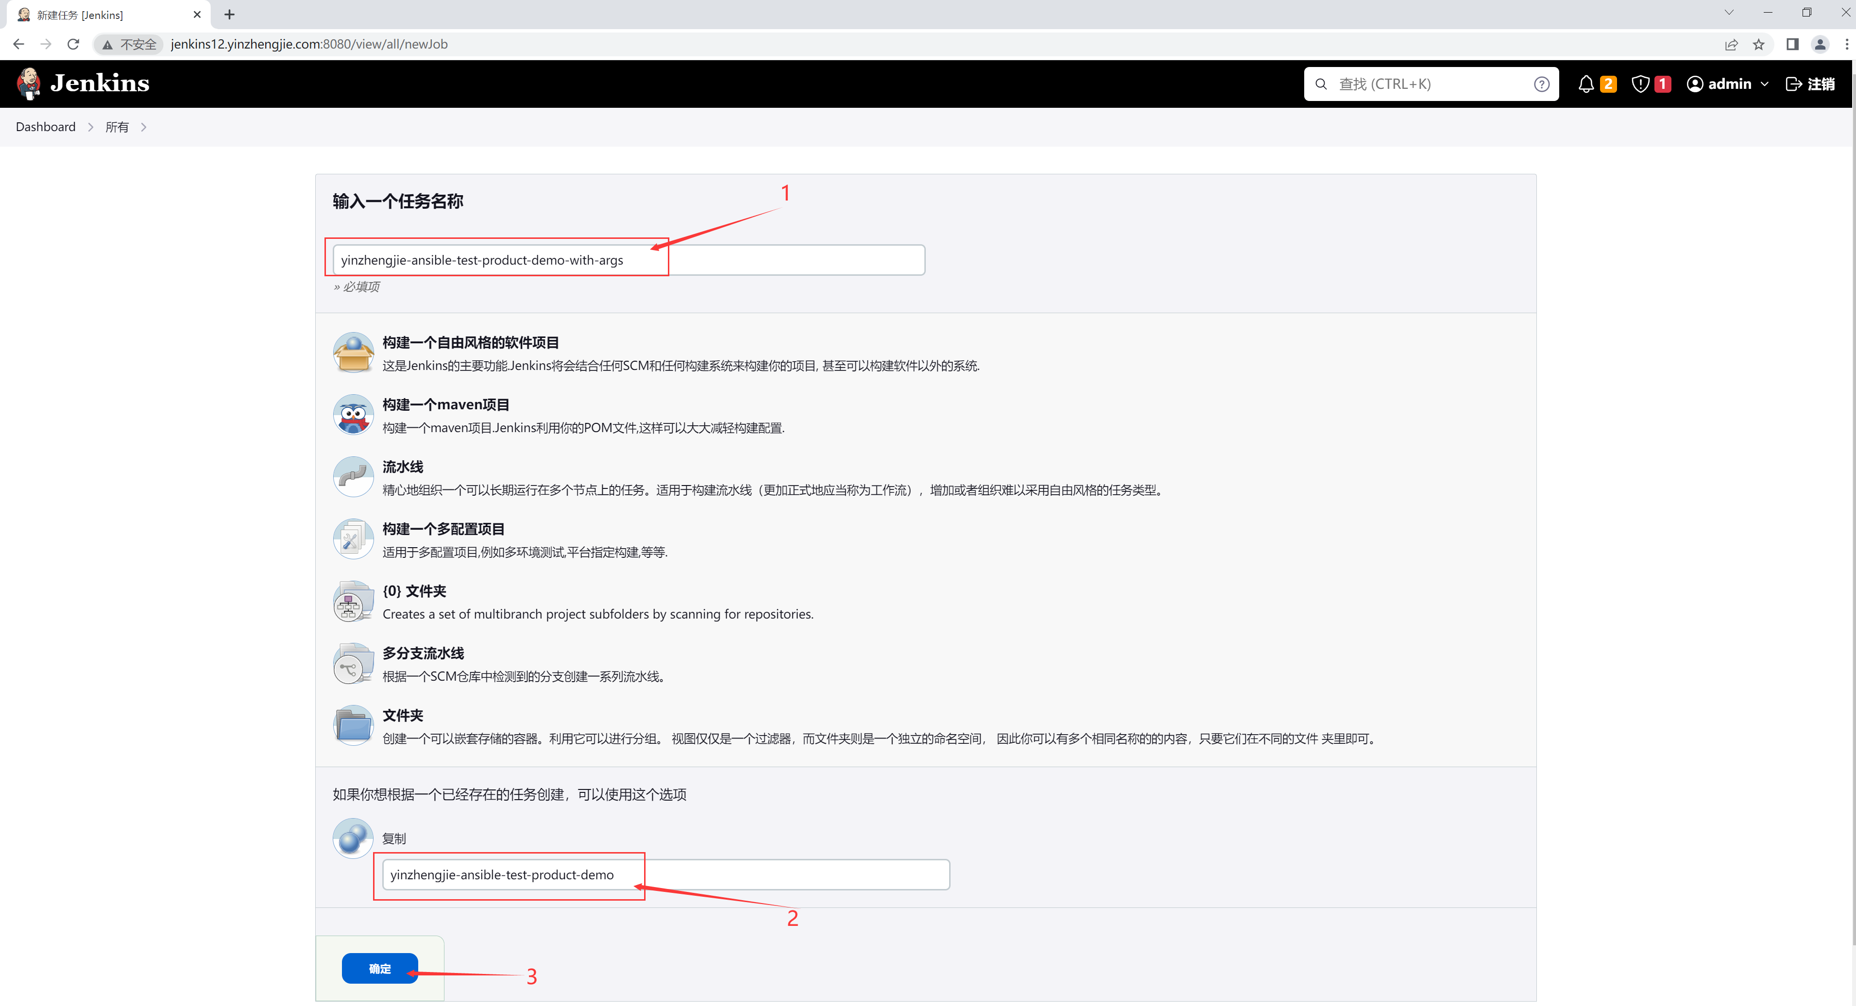Choose the maven project icon
The height and width of the screenshot is (1006, 1856).
pyautogui.click(x=353, y=415)
